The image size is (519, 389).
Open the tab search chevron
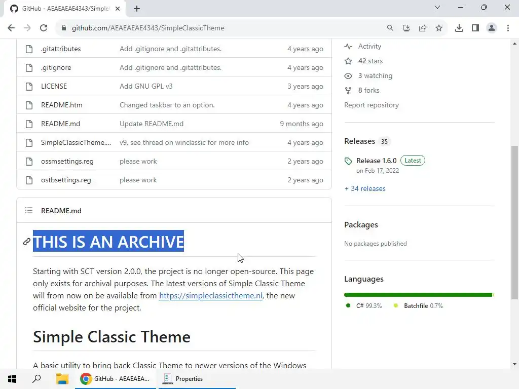click(x=437, y=7)
